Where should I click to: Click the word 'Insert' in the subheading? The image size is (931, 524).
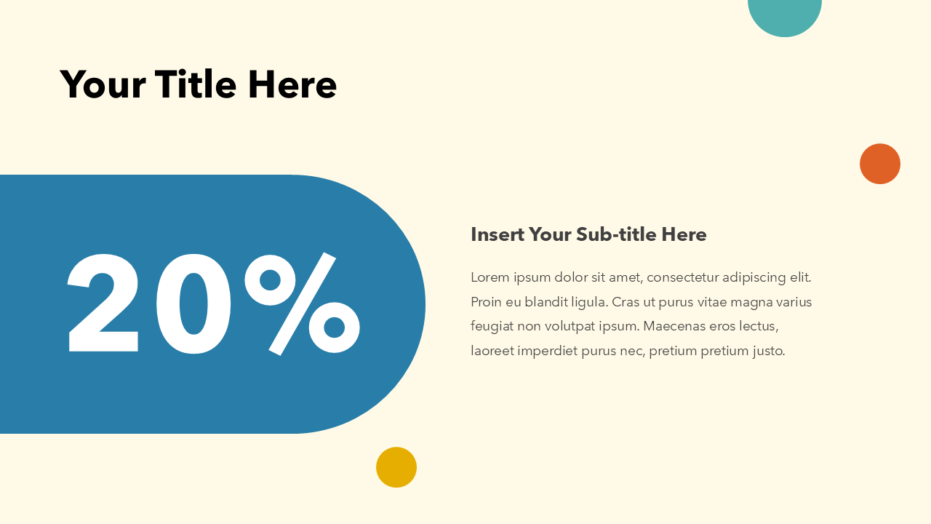pyautogui.click(x=497, y=234)
